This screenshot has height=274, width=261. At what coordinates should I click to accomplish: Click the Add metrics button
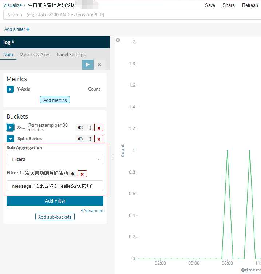[x=55, y=100]
